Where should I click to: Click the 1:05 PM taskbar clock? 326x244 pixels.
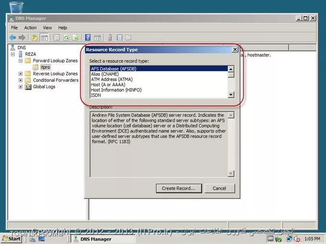tap(312, 239)
